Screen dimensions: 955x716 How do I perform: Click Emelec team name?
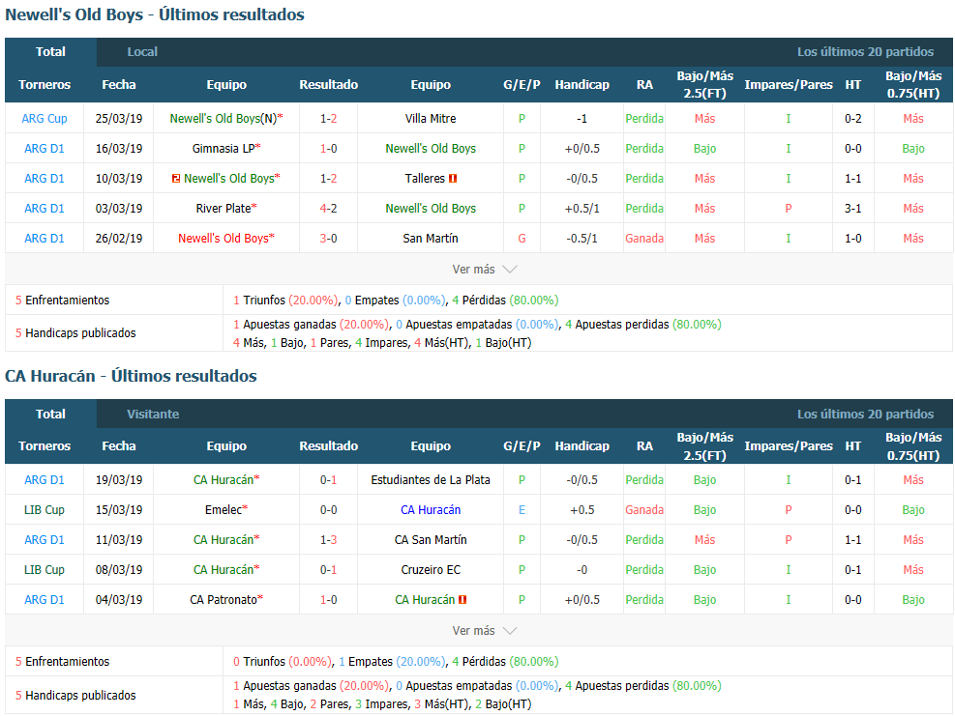[x=224, y=510]
